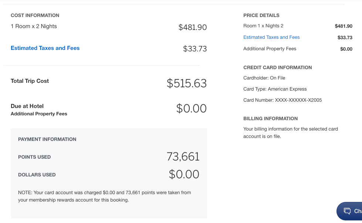Click the Price Details heading
This screenshot has height=223, width=362.
pyautogui.click(x=261, y=16)
